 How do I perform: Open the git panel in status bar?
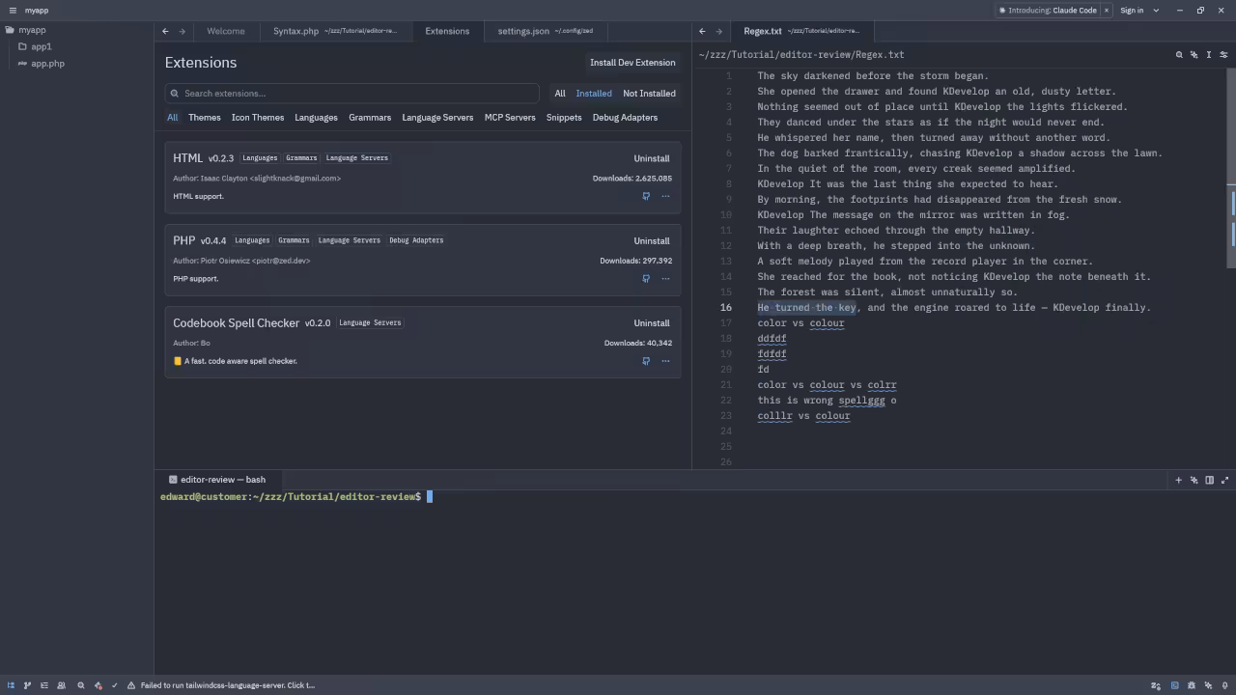point(27,685)
